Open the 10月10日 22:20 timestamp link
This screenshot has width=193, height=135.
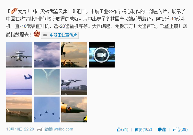pyautogui.click(x=20, y=129)
